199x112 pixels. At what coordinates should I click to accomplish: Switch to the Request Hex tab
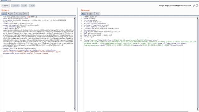point(26,14)
